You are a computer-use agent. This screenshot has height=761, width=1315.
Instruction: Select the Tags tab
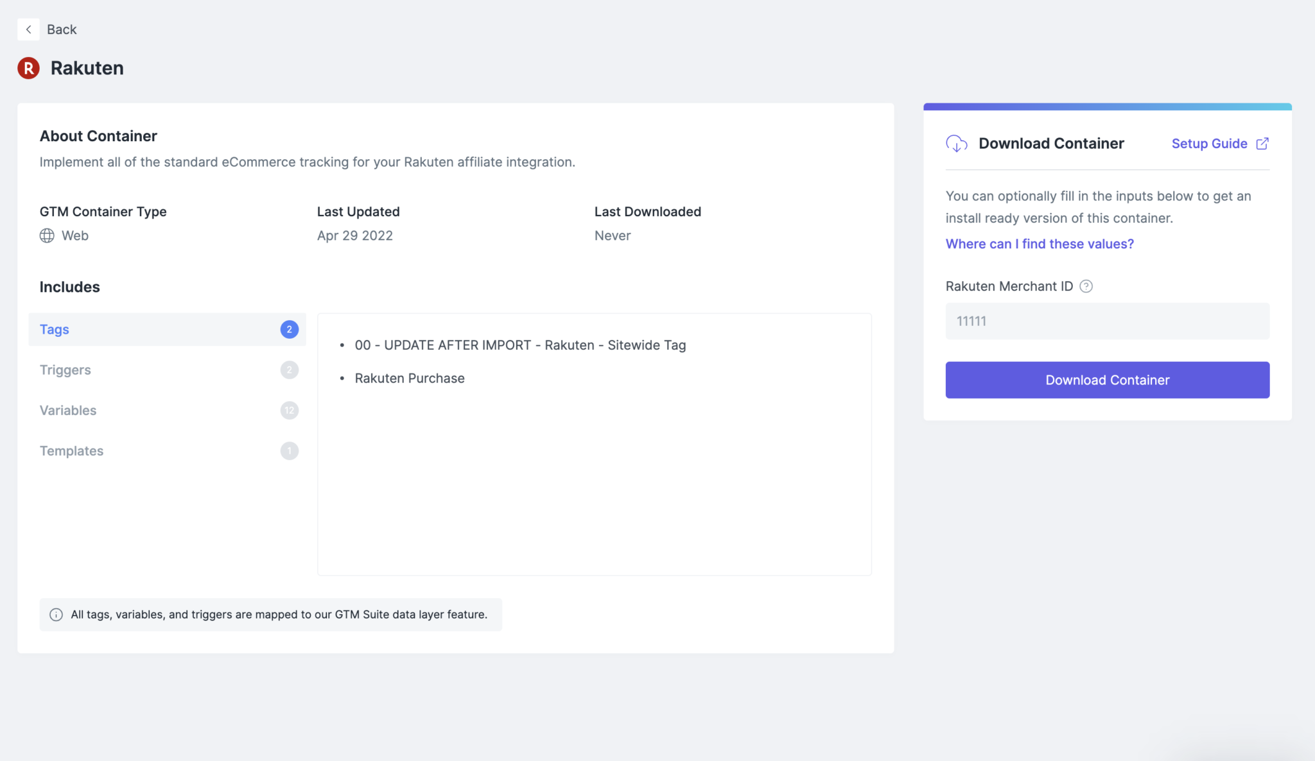(x=55, y=329)
